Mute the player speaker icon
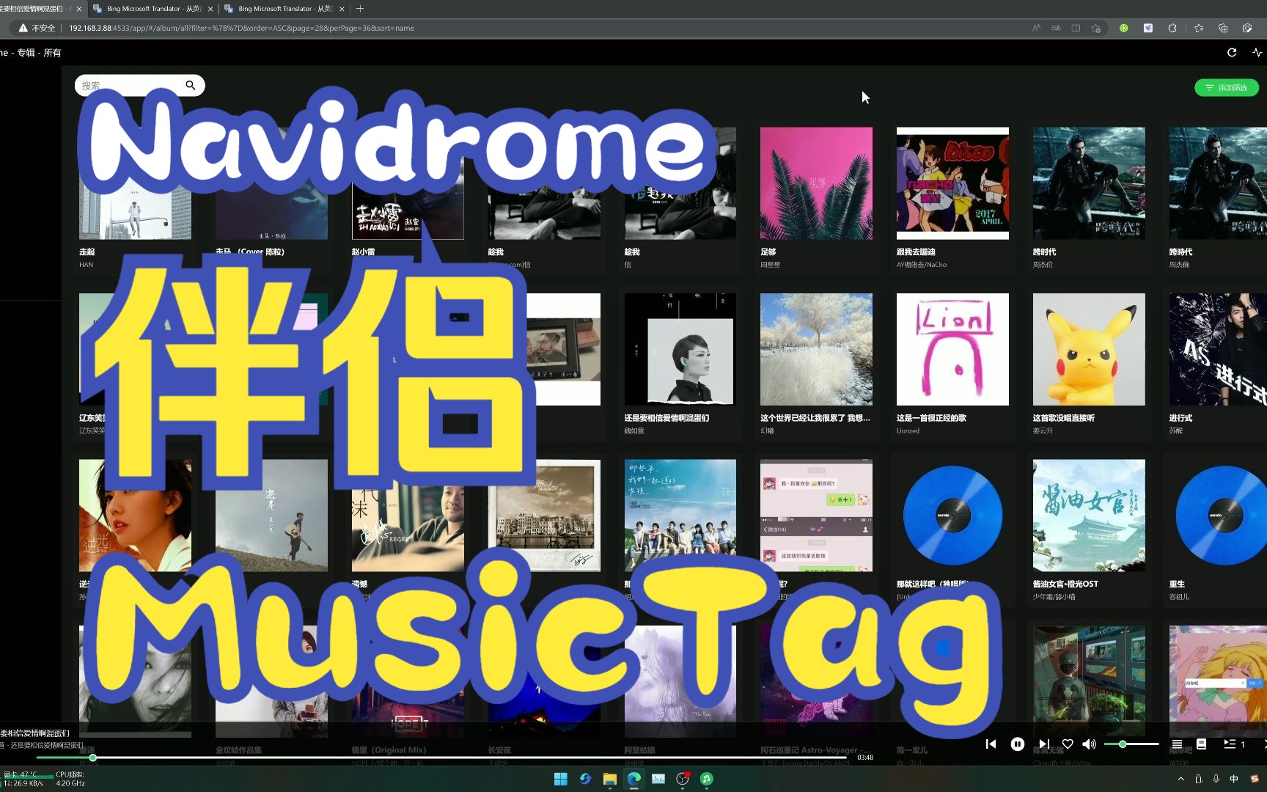 (x=1090, y=744)
